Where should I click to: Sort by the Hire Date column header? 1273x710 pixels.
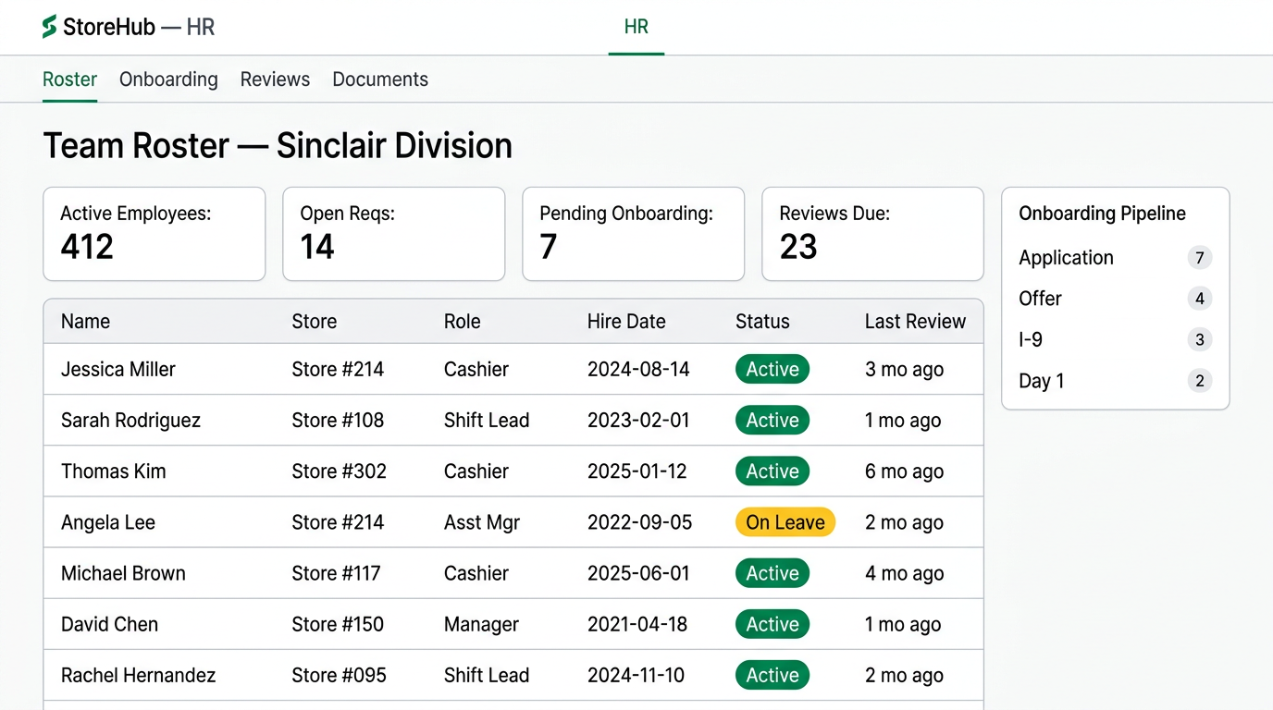pos(626,322)
